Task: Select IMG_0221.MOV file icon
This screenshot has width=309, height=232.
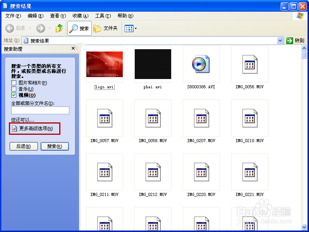Action: 250,172
